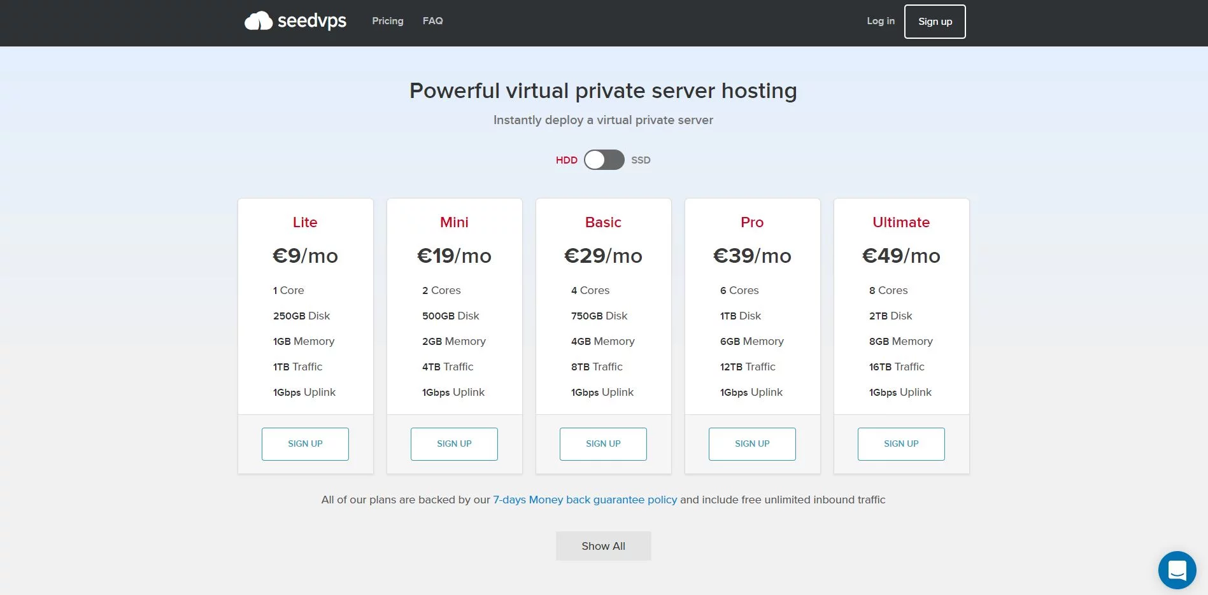
Task: Click the 1GB Memory text
Action: (304, 341)
